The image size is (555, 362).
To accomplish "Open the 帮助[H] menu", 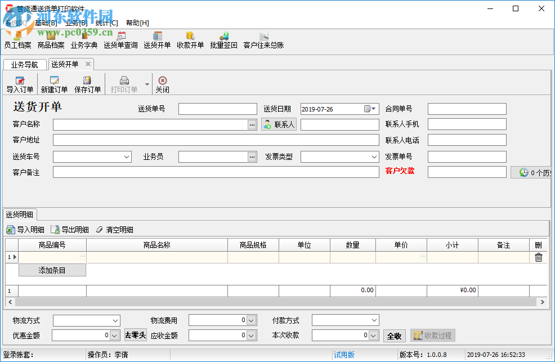I will [137, 23].
